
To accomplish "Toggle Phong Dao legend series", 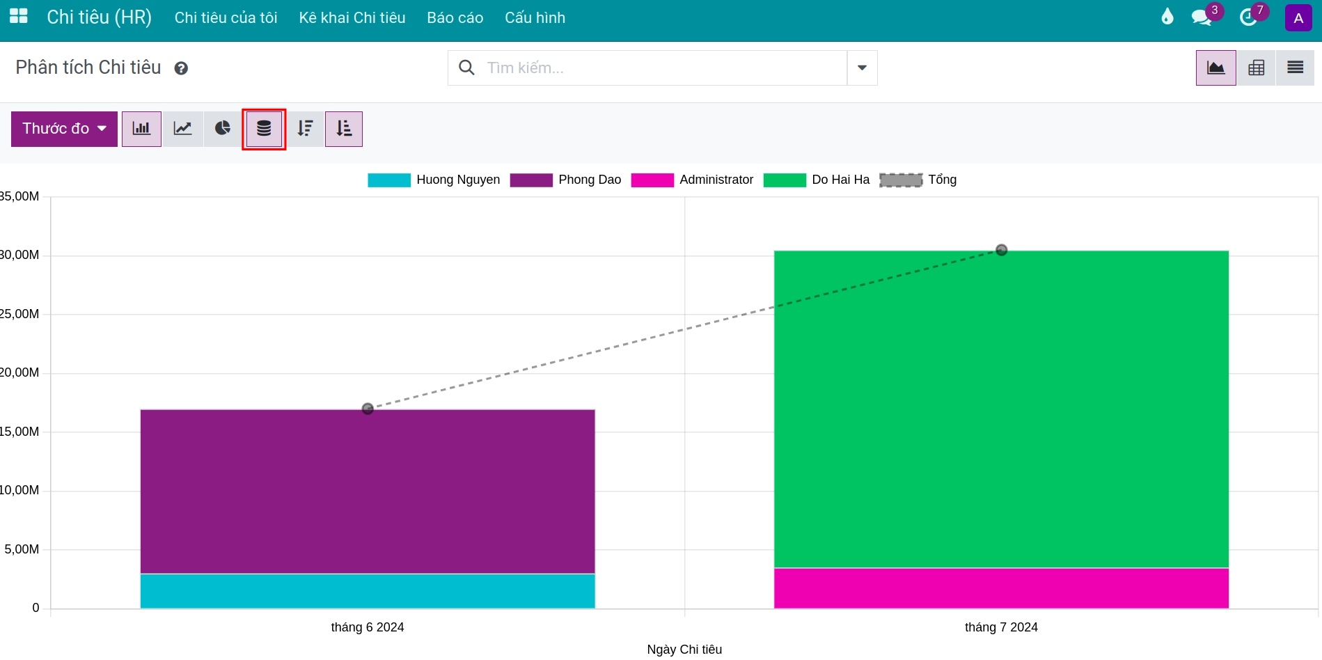I will pos(565,180).
